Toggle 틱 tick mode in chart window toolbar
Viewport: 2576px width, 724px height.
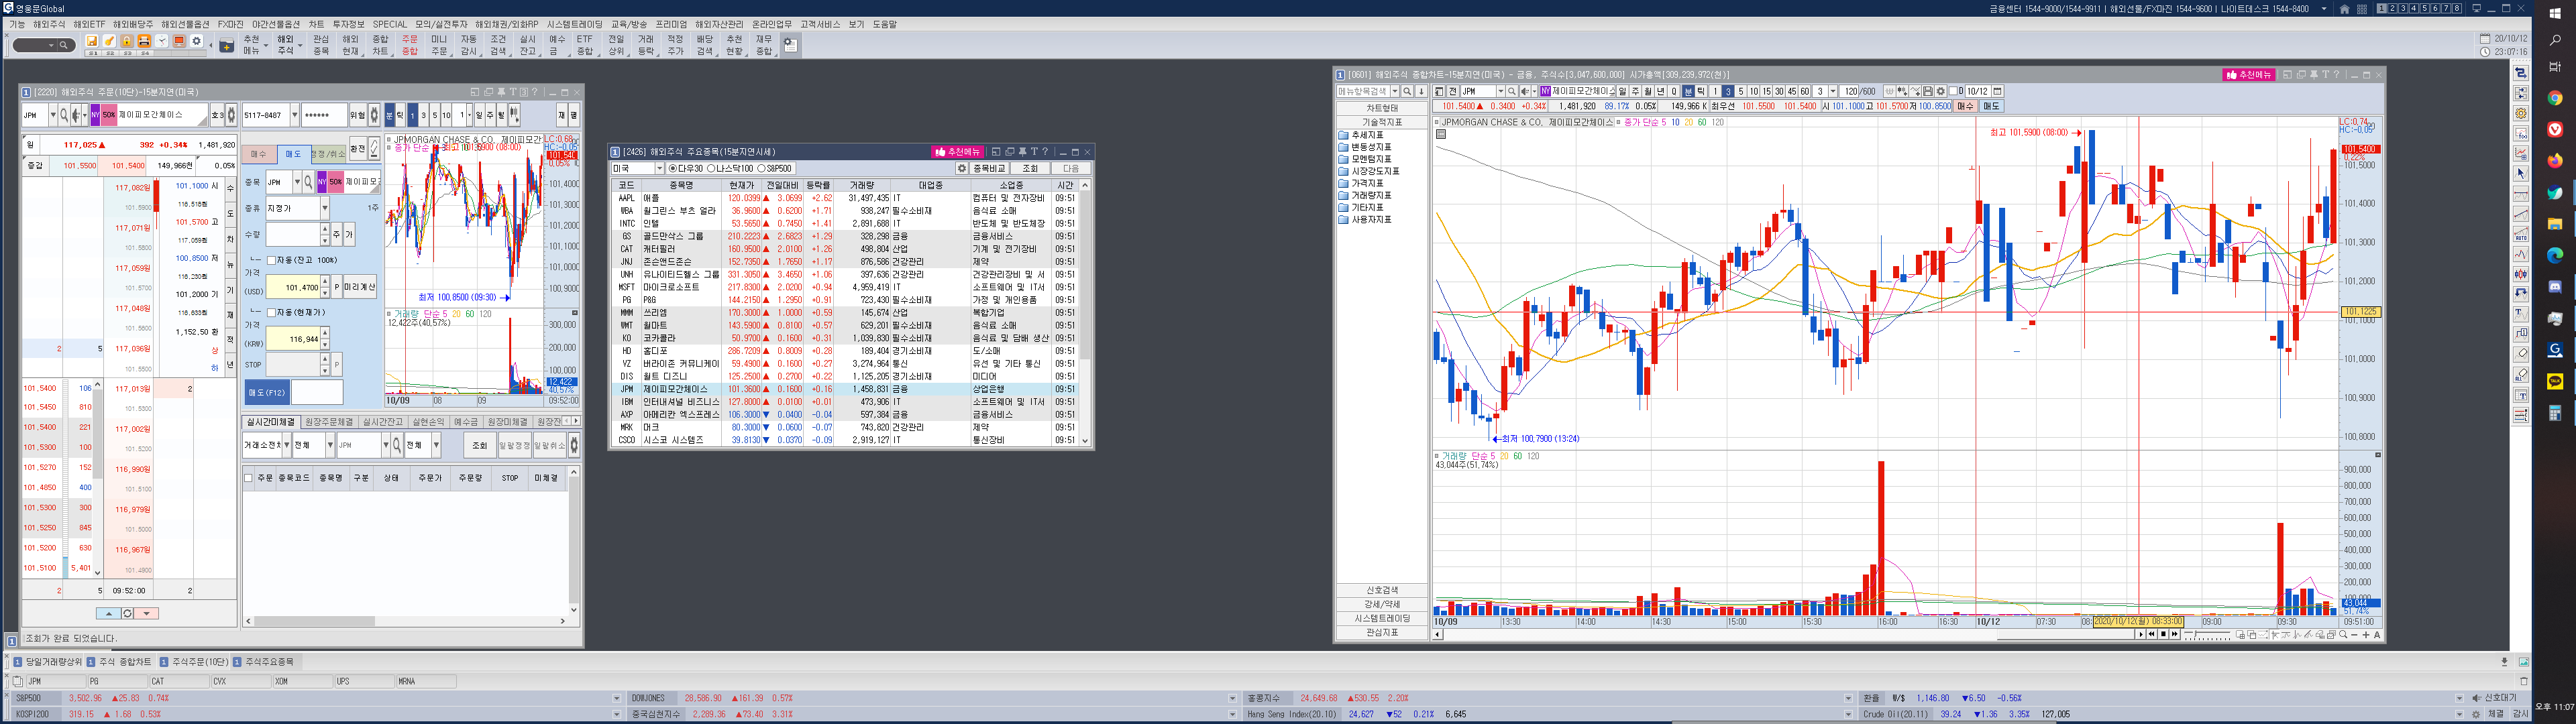coord(1701,91)
